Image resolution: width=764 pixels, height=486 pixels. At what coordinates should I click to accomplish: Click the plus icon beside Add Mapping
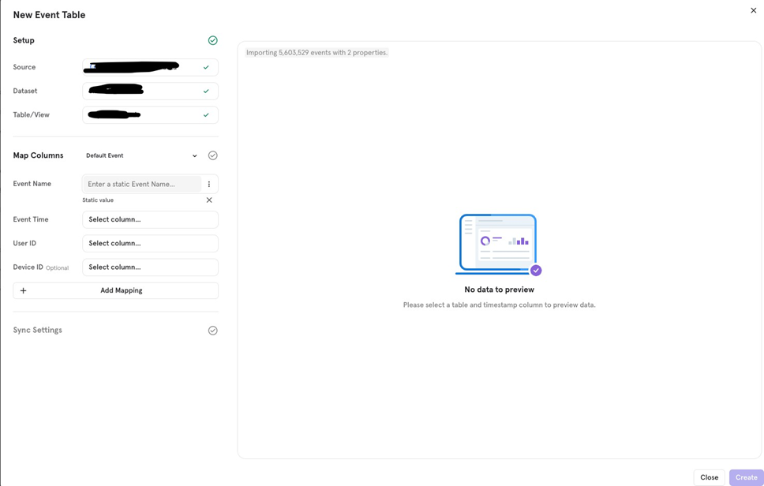tap(24, 290)
